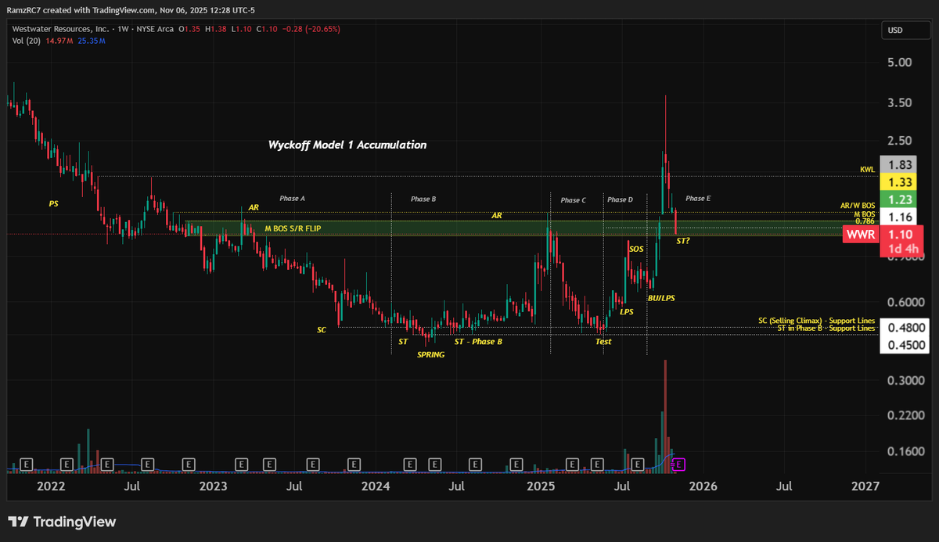Click the Phase A label

coord(292,199)
